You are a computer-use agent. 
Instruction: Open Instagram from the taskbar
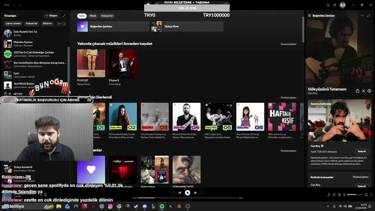coord(110,206)
